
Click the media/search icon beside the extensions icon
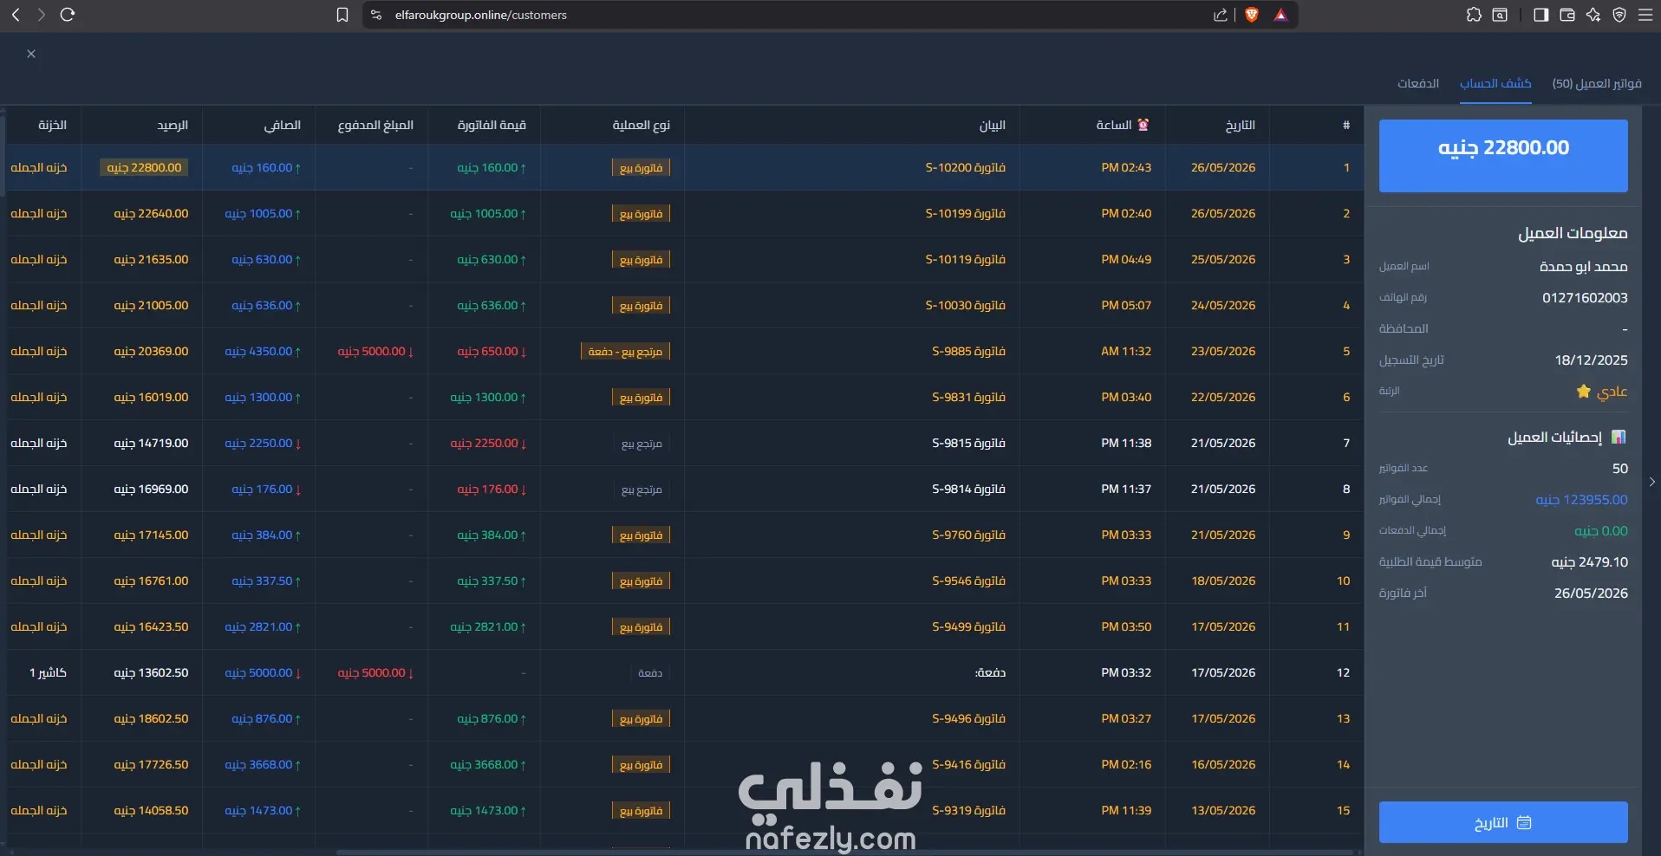point(1500,15)
